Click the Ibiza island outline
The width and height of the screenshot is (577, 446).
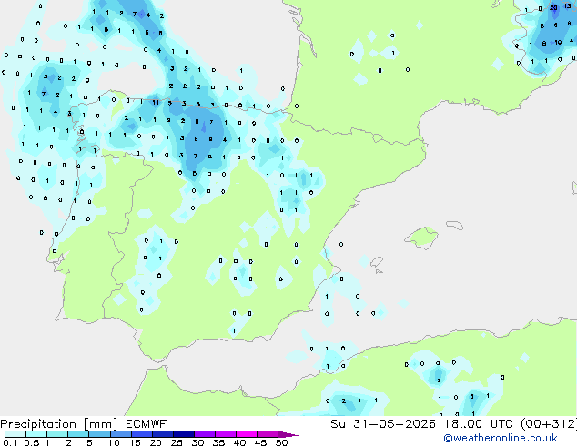pyautogui.click(x=377, y=262)
